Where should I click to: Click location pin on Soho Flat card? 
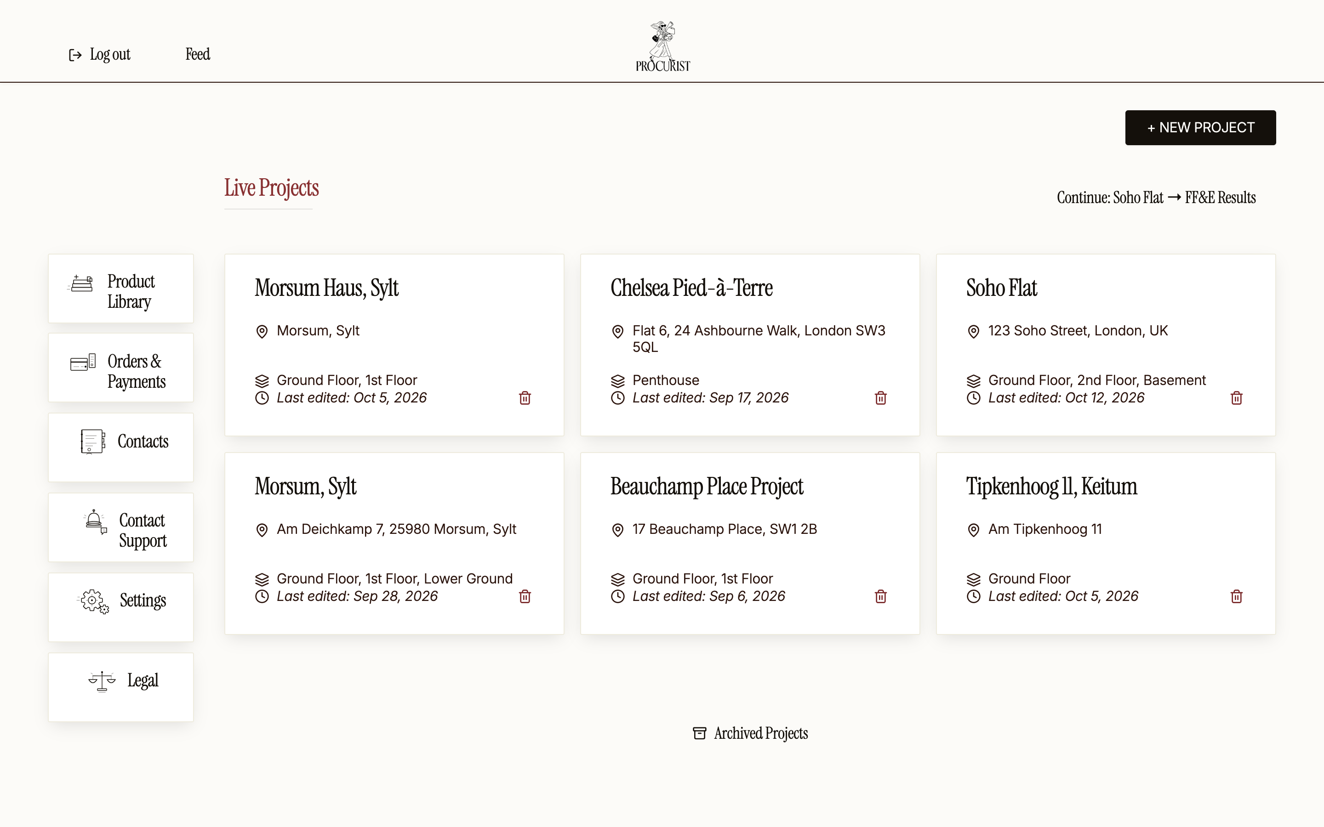[973, 331]
